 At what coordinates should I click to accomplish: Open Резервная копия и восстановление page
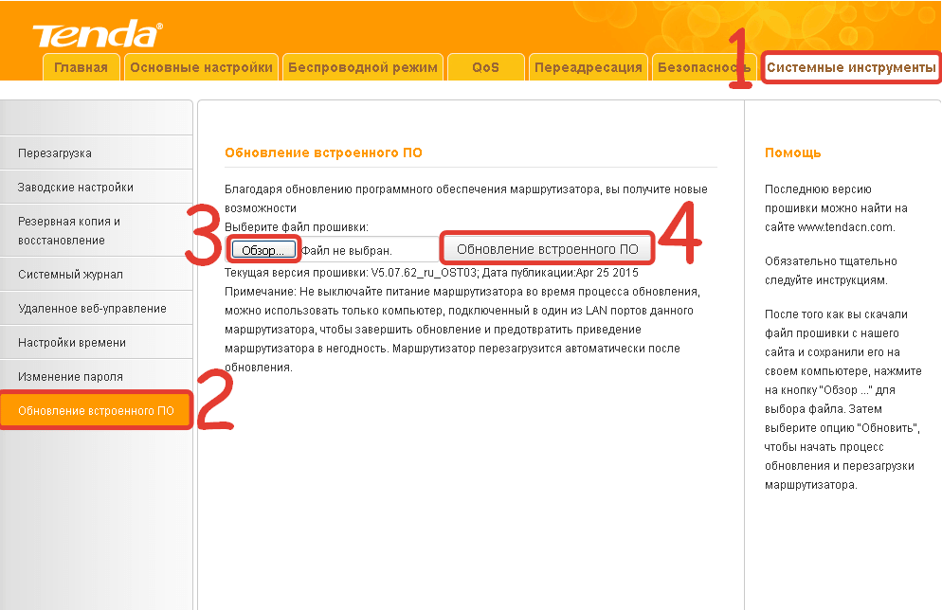pyautogui.click(x=69, y=230)
